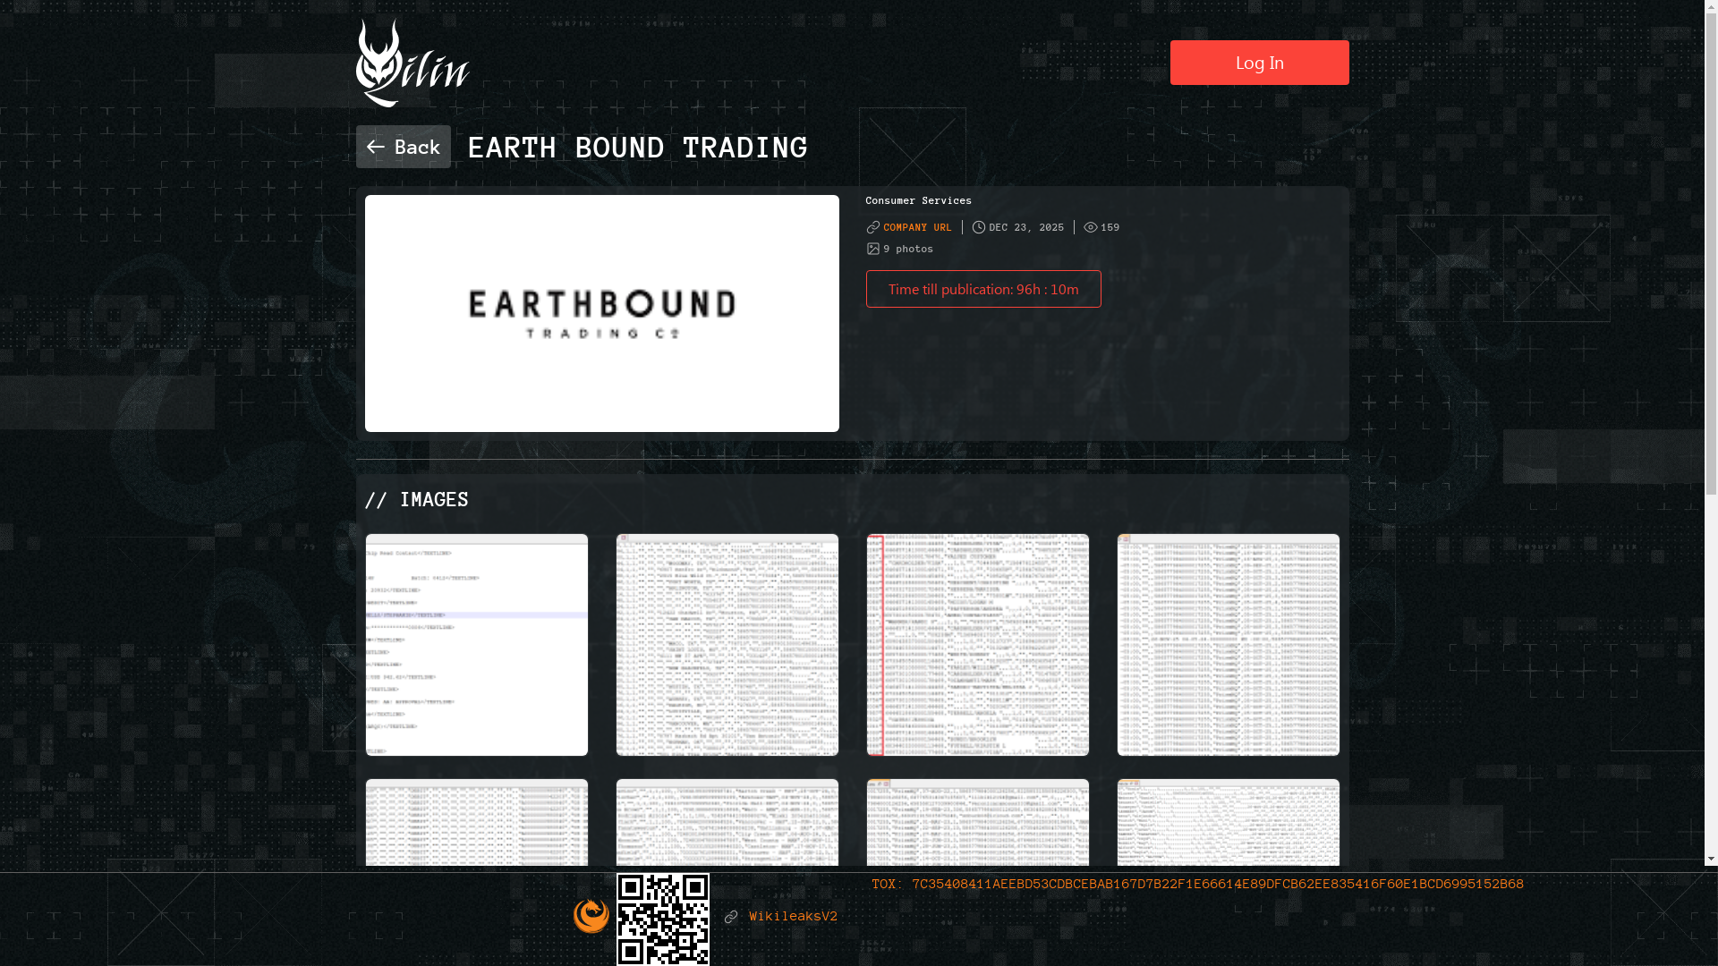Go Back to the previous page

tap(404, 147)
